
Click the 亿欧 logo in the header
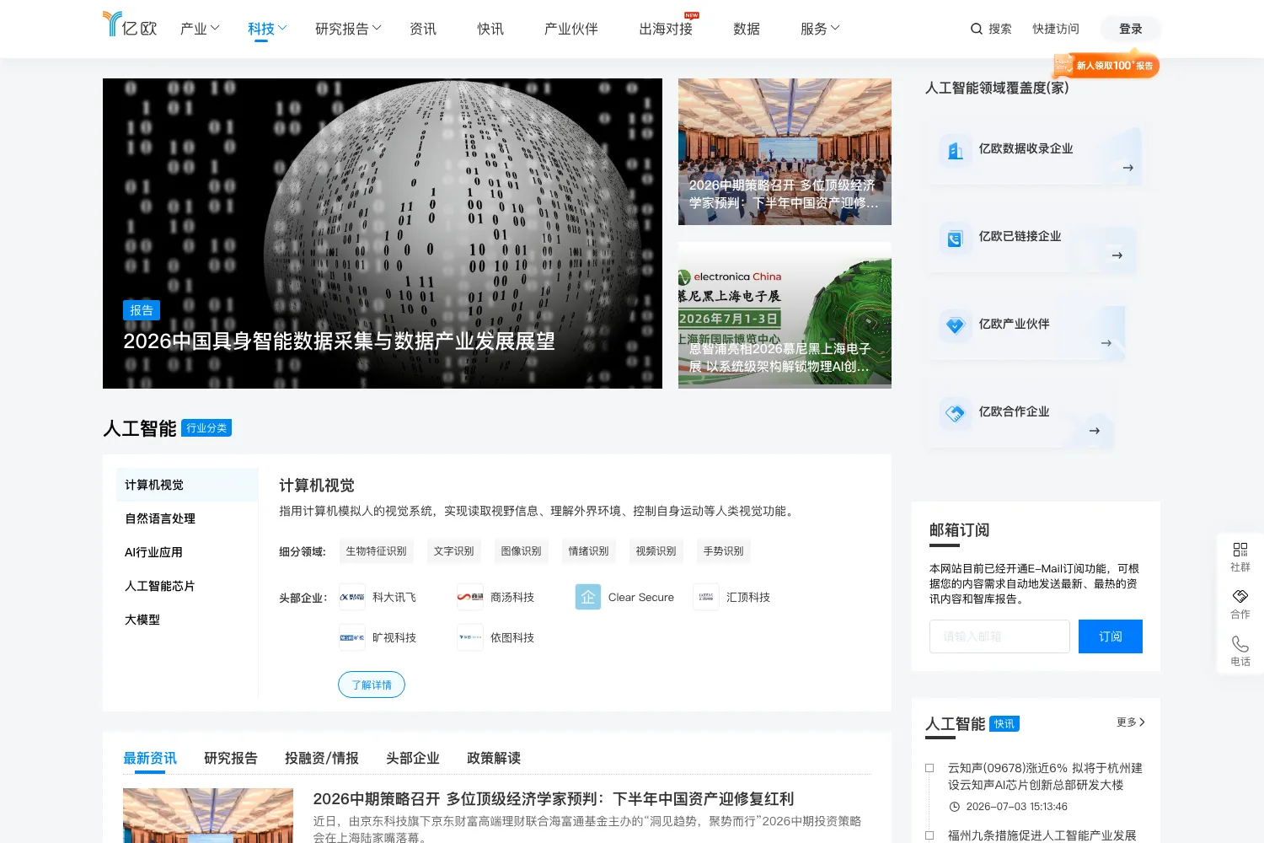point(130,24)
